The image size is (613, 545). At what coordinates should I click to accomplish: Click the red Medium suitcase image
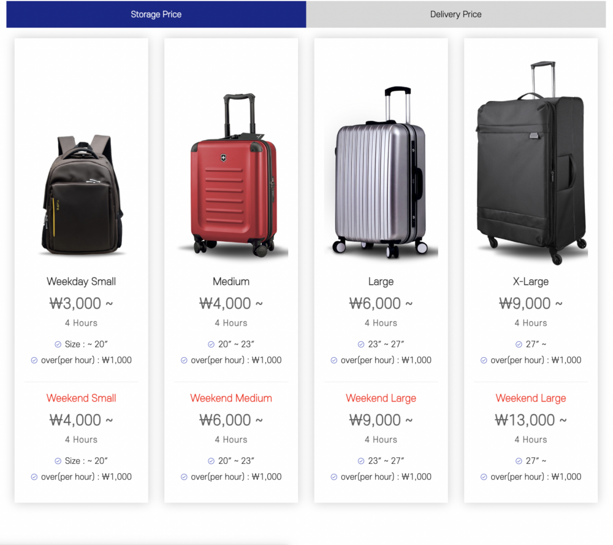(x=232, y=176)
